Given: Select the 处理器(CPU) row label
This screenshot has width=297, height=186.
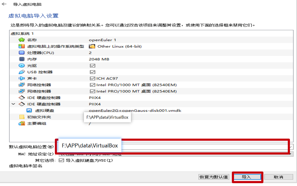Looking at the screenshot, I should (x=41, y=53).
